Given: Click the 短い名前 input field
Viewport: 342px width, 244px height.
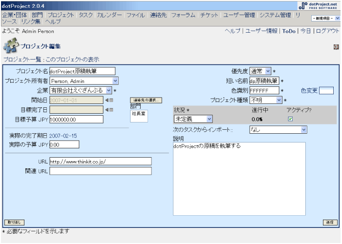Looking at the screenshot, I should (264, 81).
